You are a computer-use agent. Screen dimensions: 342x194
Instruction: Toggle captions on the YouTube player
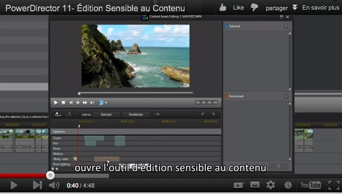[255, 185]
